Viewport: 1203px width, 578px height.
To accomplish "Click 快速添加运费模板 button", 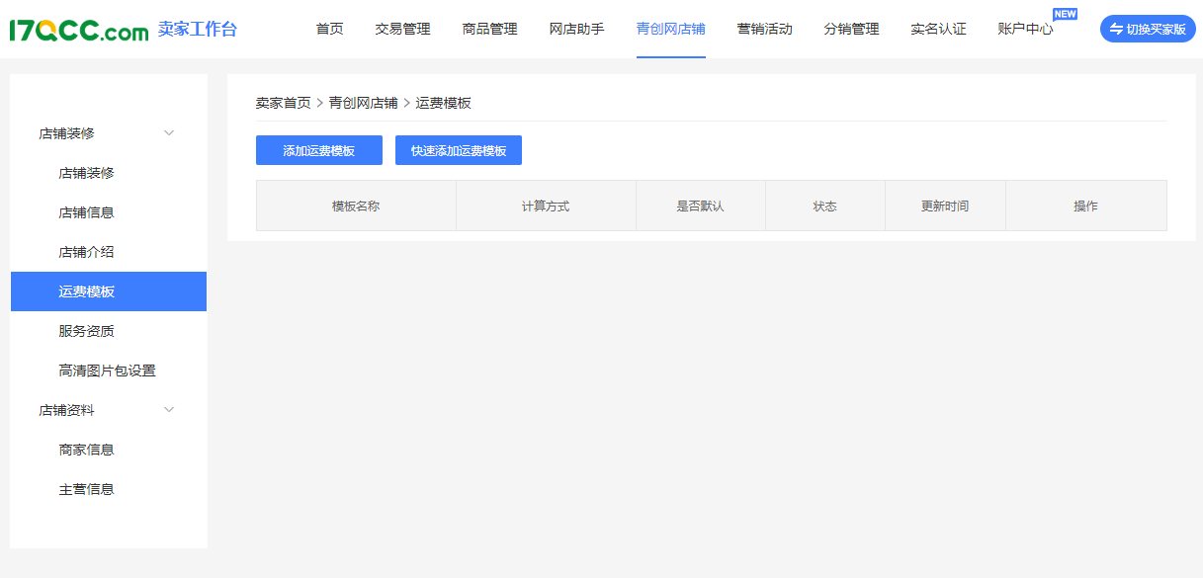I will point(458,150).
